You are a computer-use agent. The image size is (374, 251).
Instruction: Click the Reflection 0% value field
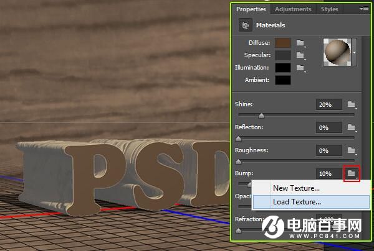pyautogui.click(x=329, y=127)
